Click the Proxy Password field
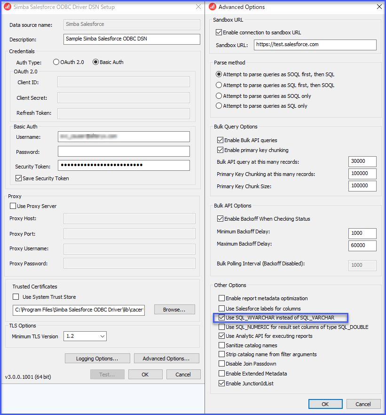Image resolution: width=386 pixels, height=415 pixels. (x=130, y=263)
